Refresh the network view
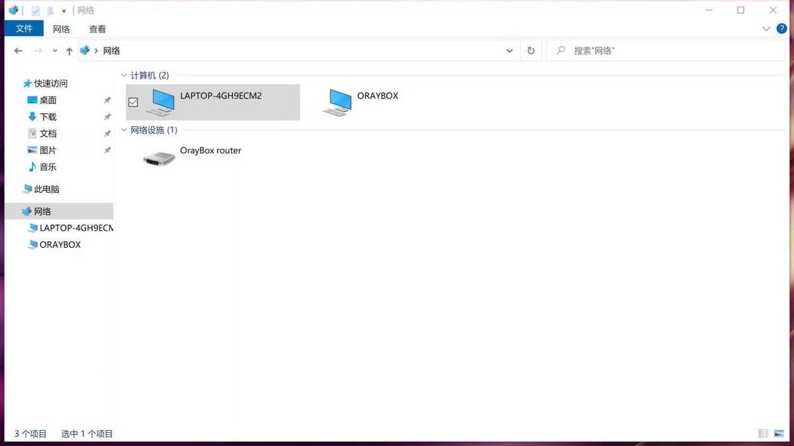Image resolution: width=794 pixels, height=446 pixels. [x=531, y=51]
